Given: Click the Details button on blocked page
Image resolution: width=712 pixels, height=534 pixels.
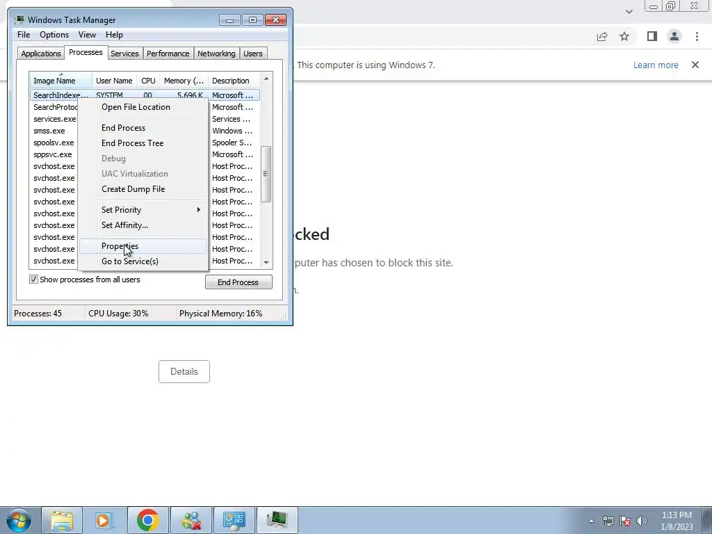Looking at the screenshot, I should (x=184, y=372).
